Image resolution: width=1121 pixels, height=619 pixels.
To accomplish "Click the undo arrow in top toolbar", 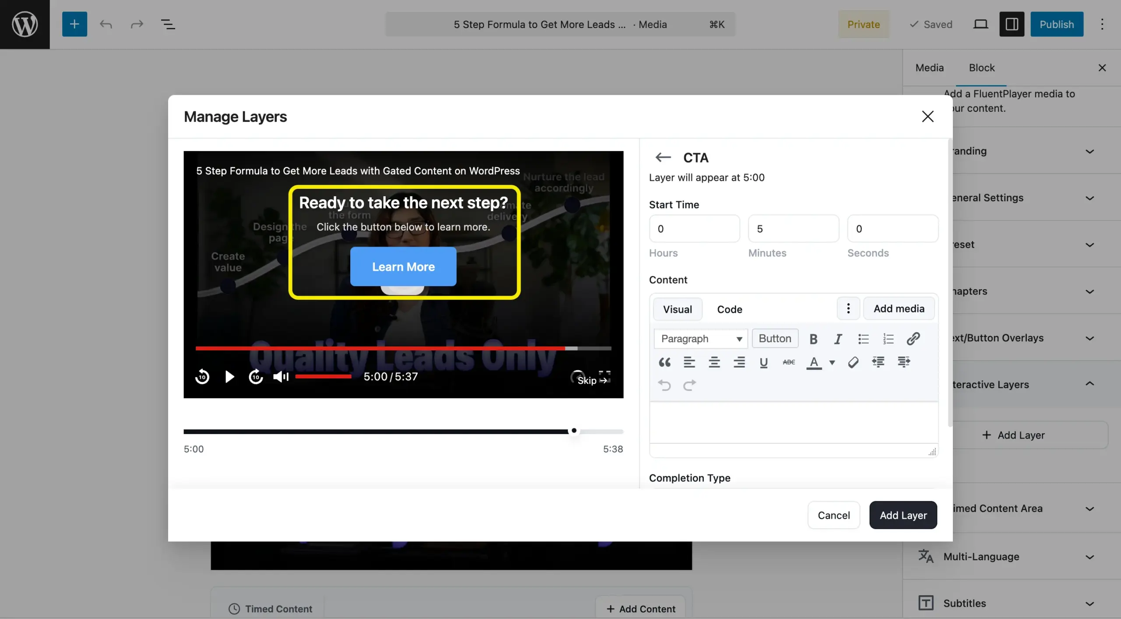I will click(106, 24).
